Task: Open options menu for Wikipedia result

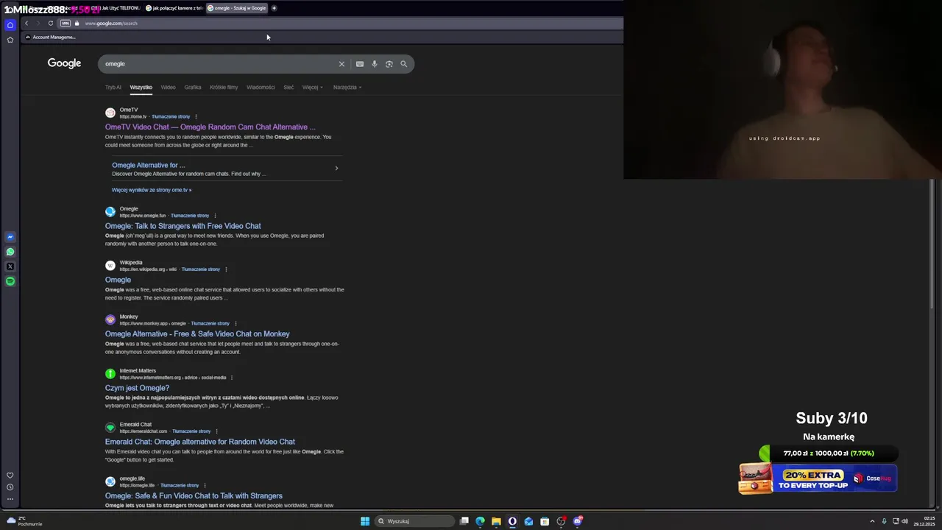Action: point(226,269)
